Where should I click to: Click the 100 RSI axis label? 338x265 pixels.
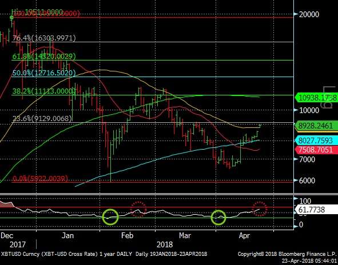coord(305,201)
